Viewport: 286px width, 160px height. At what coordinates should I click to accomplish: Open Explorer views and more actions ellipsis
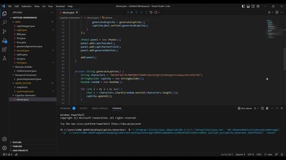52,12
